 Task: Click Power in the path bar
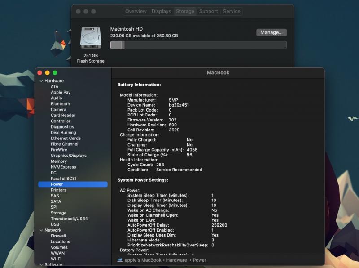[199, 260]
